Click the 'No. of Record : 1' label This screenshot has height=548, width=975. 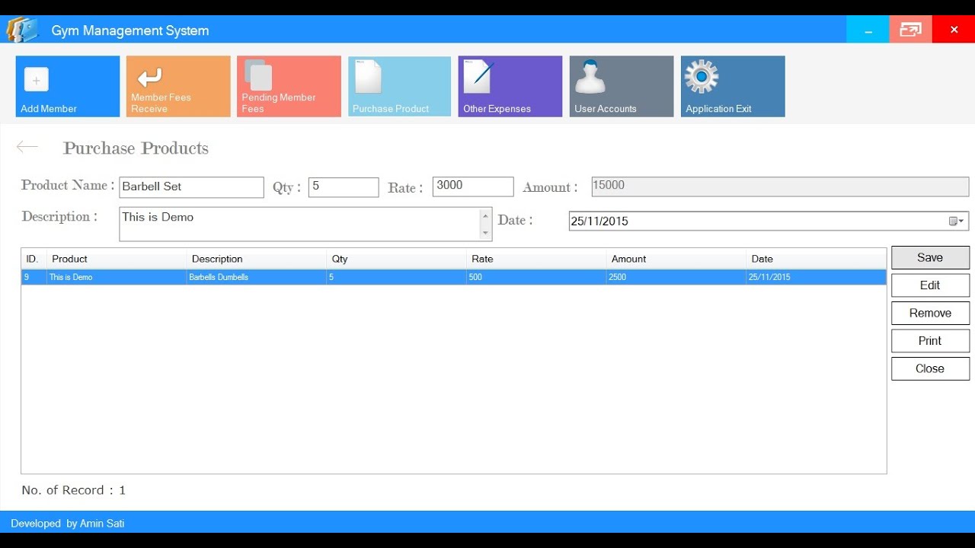coord(74,490)
